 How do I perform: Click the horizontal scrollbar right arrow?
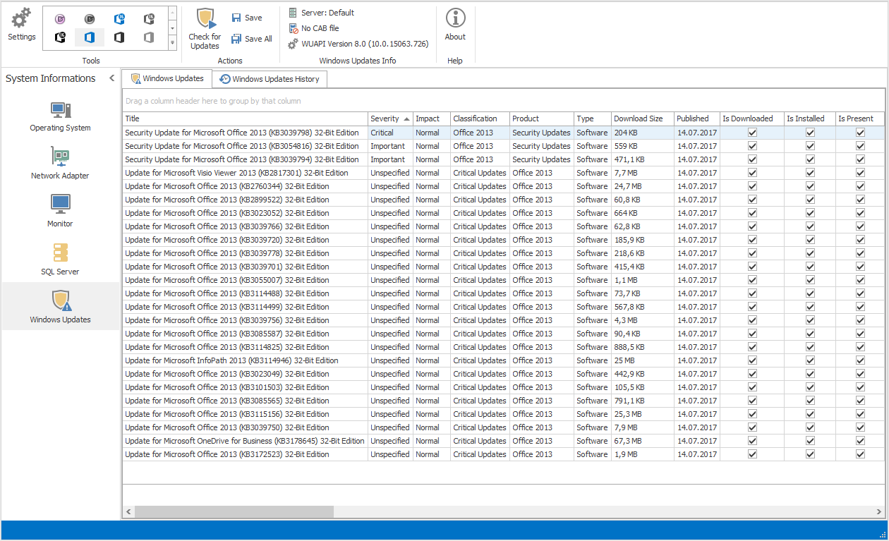[x=878, y=511]
